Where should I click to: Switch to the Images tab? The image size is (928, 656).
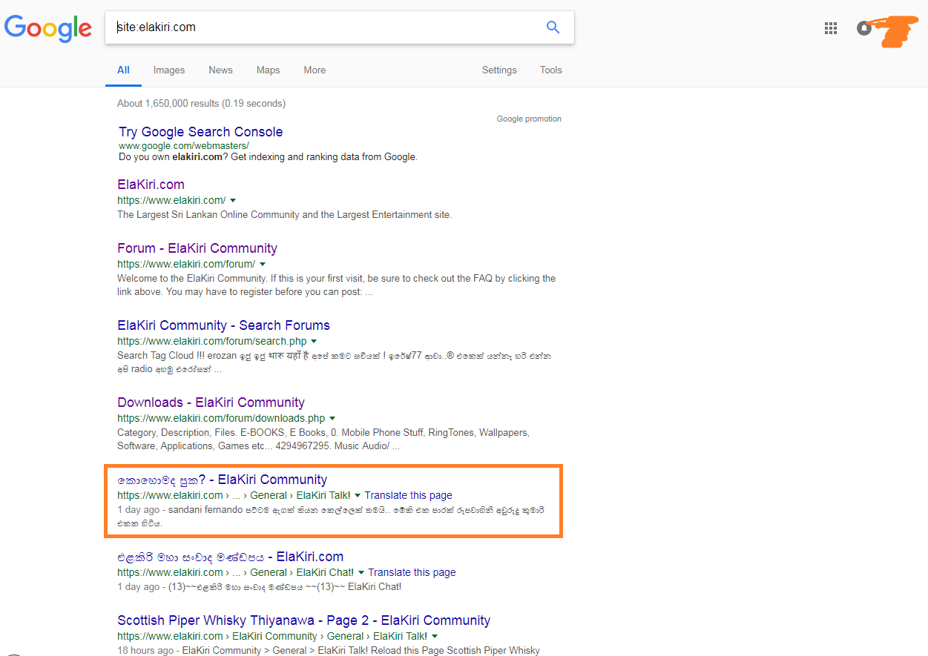pos(169,70)
